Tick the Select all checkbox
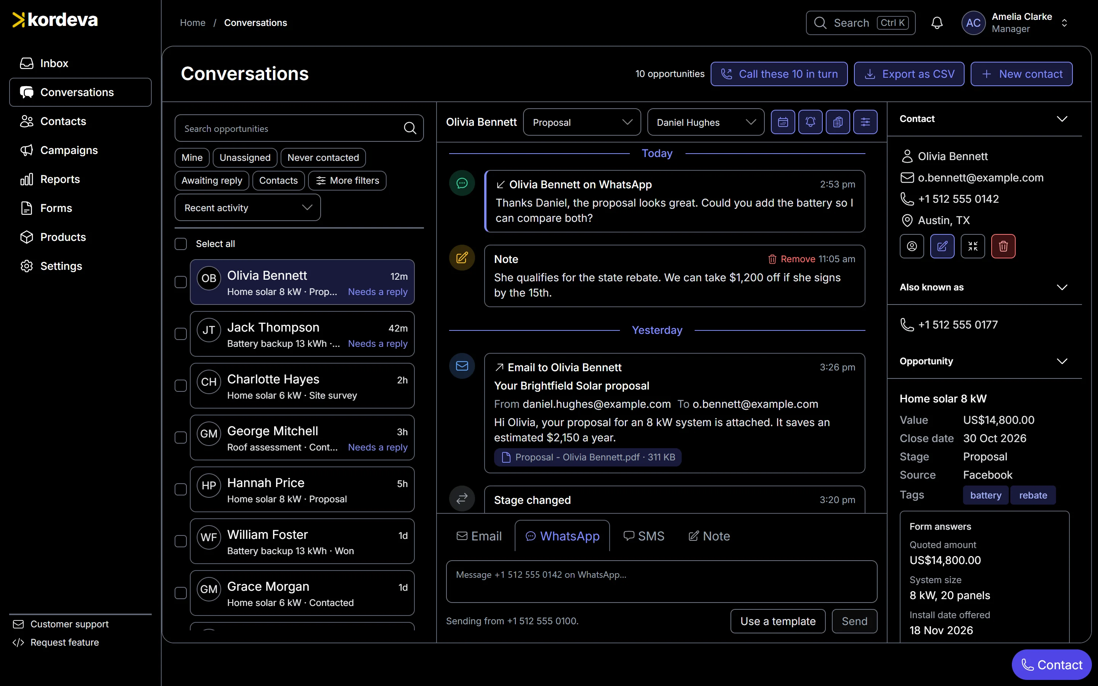1098x686 pixels. click(181, 244)
